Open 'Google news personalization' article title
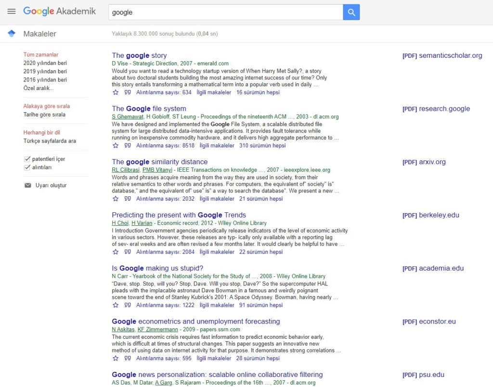Viewport: 493px width, 387px height. [x=217, y=374]
